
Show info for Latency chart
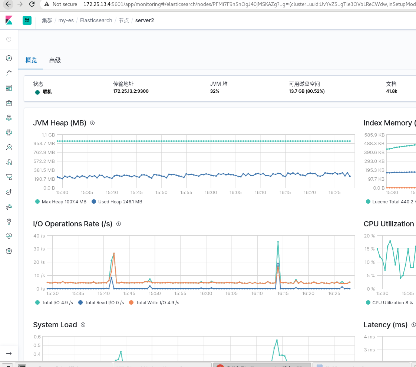pos(413,325)
